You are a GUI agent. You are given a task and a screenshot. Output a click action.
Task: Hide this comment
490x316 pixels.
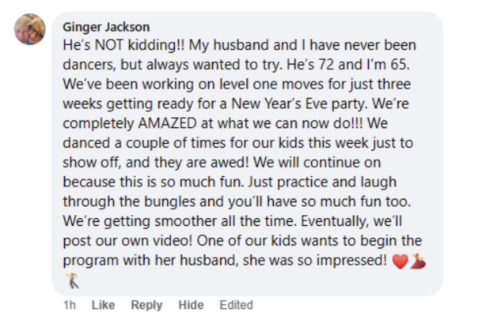point(190,305)
